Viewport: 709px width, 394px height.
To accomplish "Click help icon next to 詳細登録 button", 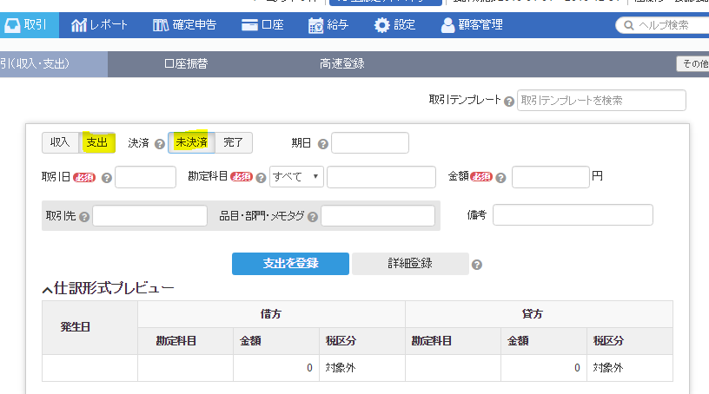I will [477, 265].
